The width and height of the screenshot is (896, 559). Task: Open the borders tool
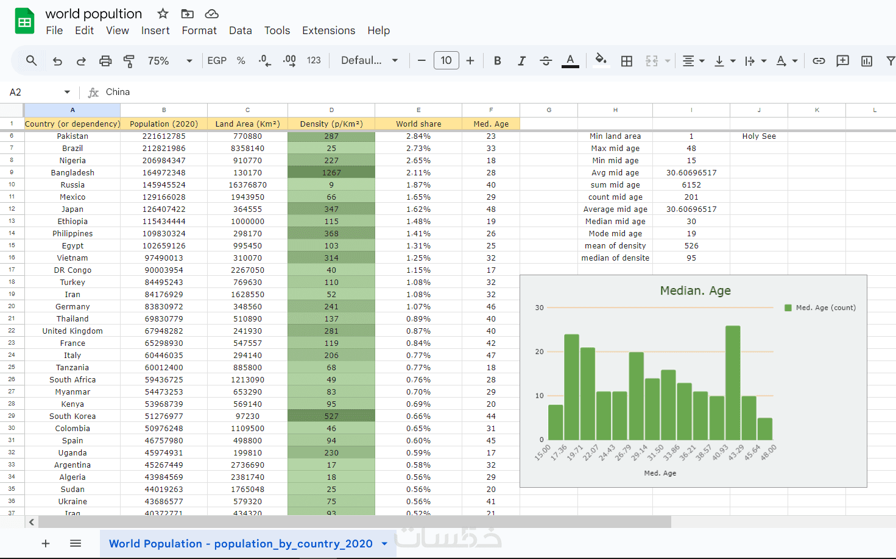point(627,61)
